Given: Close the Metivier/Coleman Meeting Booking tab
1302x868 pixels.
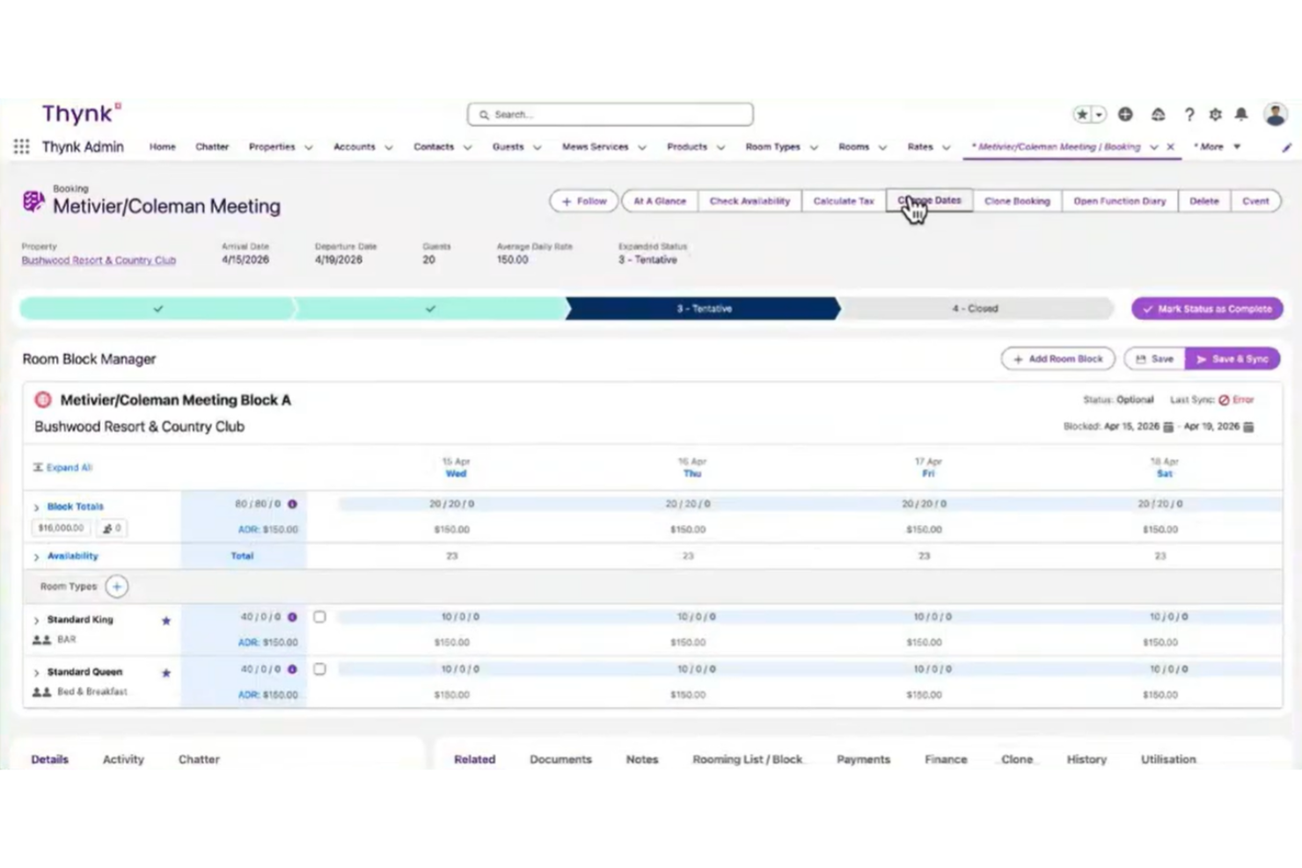Looking at the screenshot, I should [1170, 147].
